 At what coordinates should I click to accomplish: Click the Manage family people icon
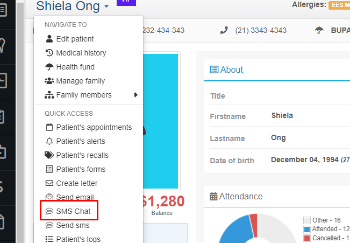(49, 81)
